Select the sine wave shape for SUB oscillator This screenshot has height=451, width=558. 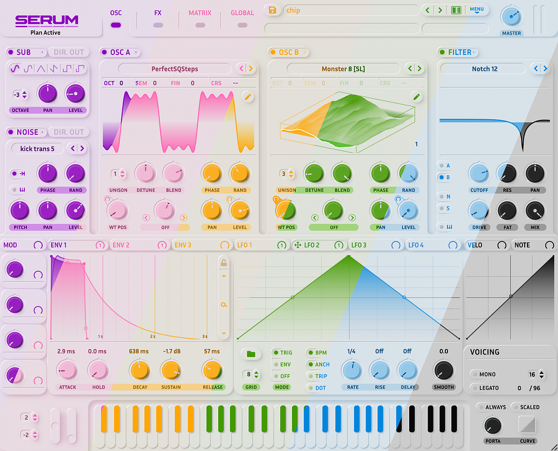[x=15, y=68]
